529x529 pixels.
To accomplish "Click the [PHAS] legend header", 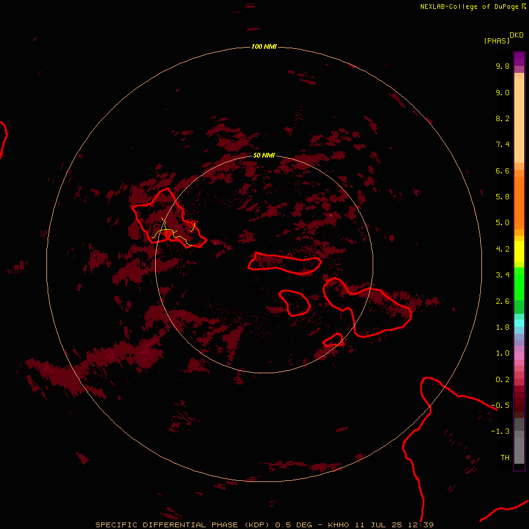I will (497, 41).
